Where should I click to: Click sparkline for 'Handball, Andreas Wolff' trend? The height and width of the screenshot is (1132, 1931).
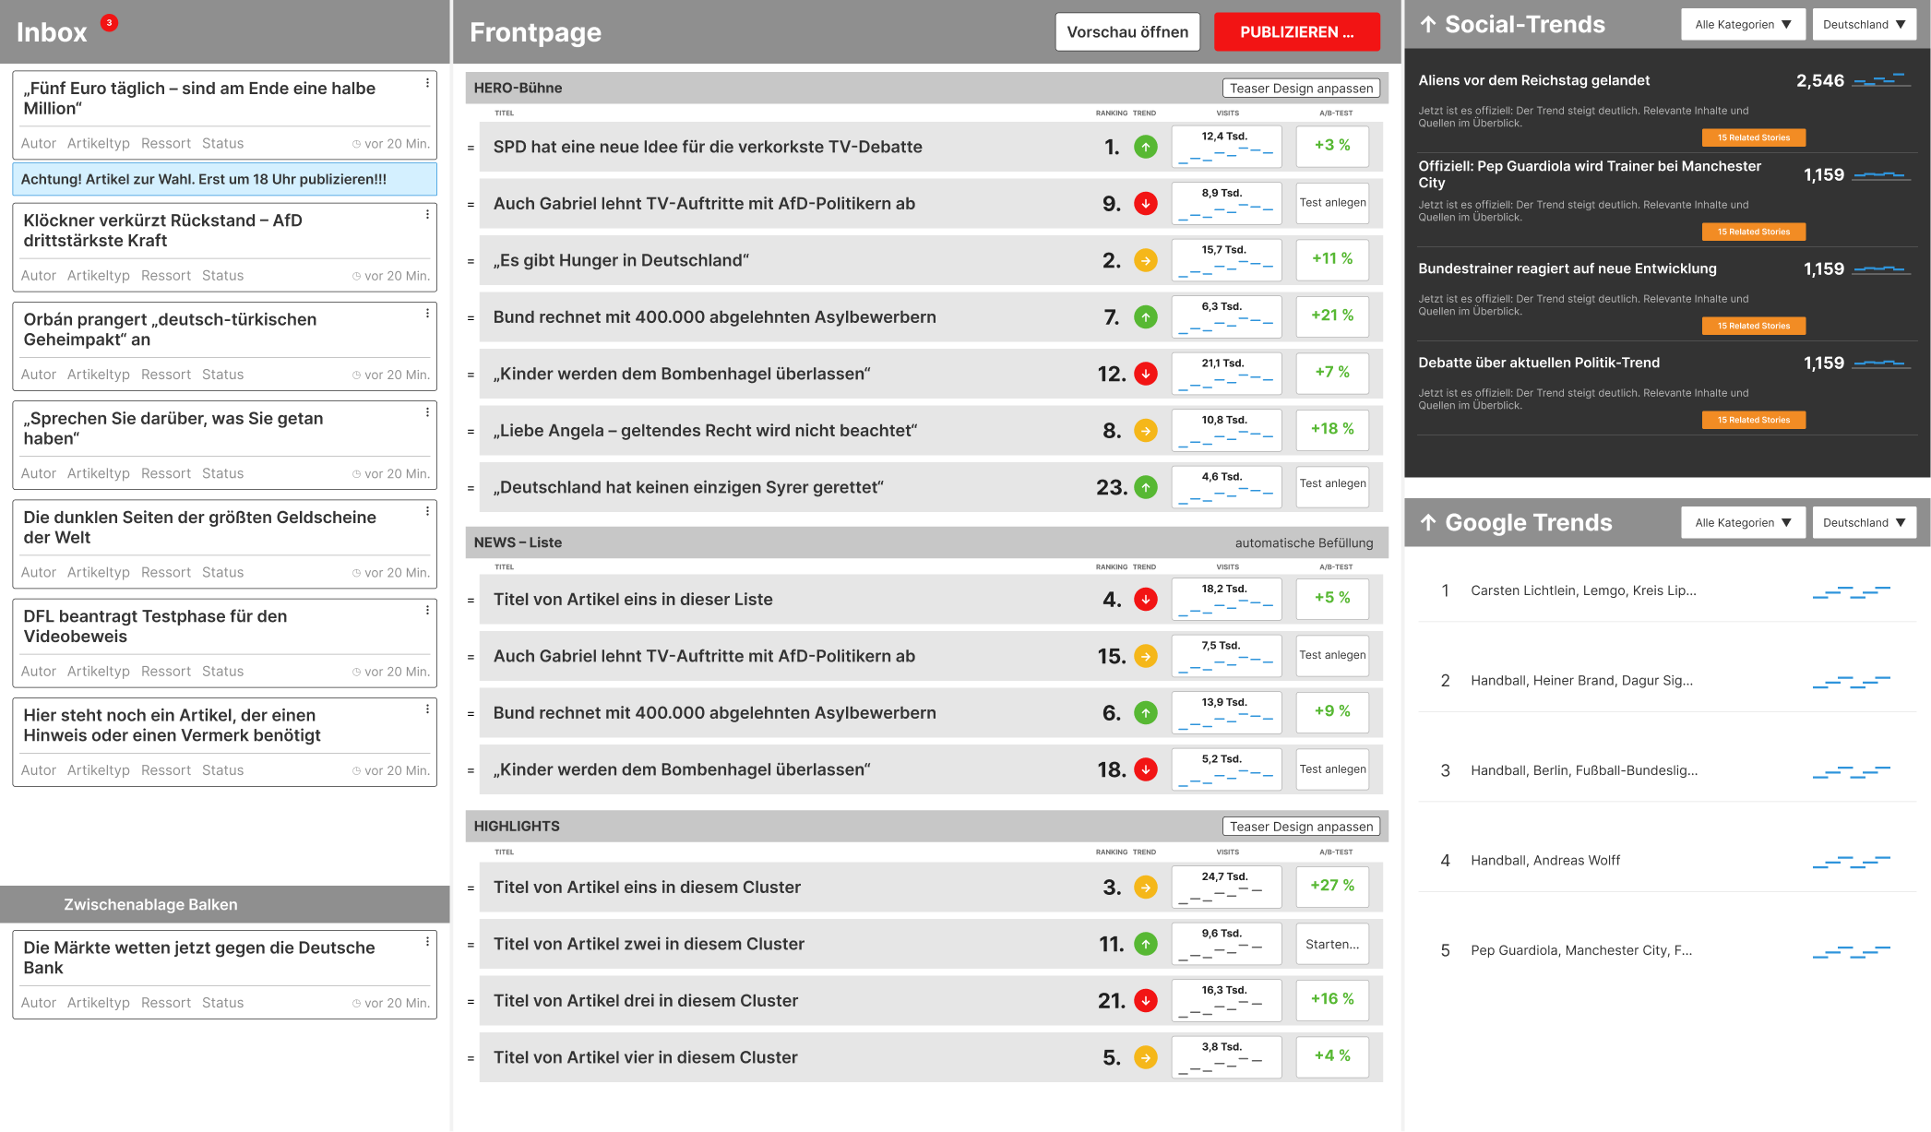pos(1852,862)
